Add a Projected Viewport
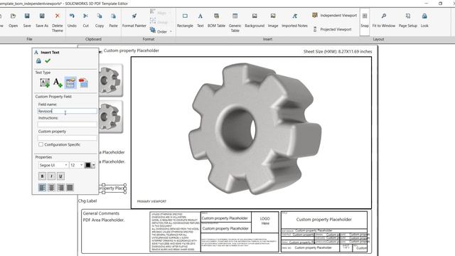Viewport: 455px width, 256px height. click(332, 29)
